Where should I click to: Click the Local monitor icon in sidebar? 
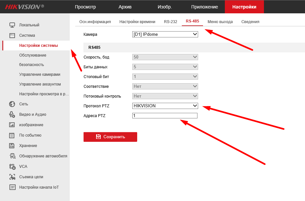tap(12, 25)
